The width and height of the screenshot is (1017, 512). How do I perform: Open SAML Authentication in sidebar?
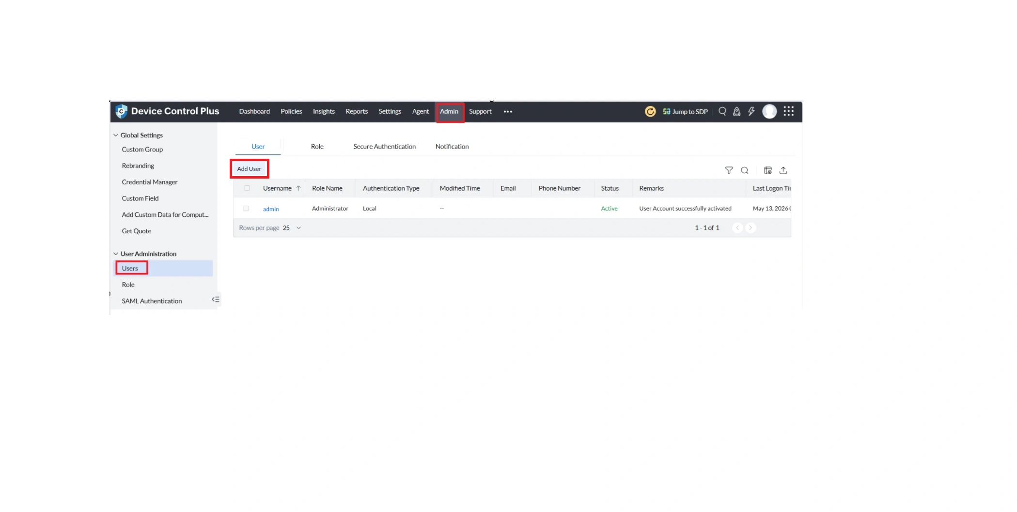[152, 301]
